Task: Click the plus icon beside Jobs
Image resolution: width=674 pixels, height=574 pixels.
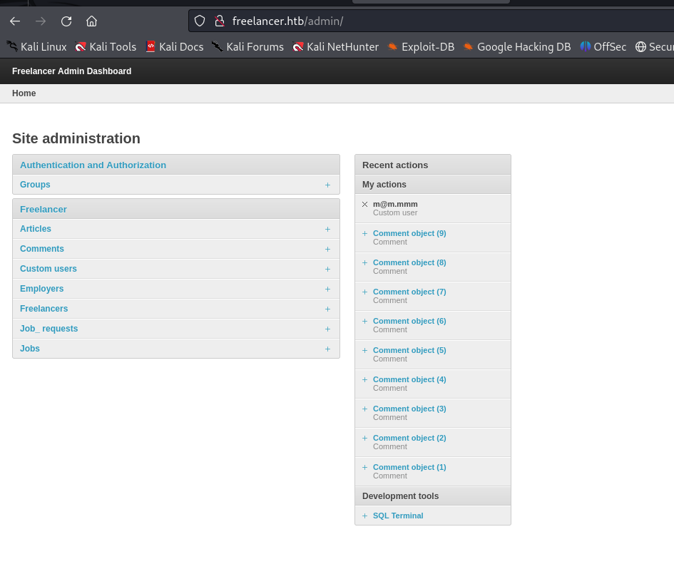Action: pos(327,349)
